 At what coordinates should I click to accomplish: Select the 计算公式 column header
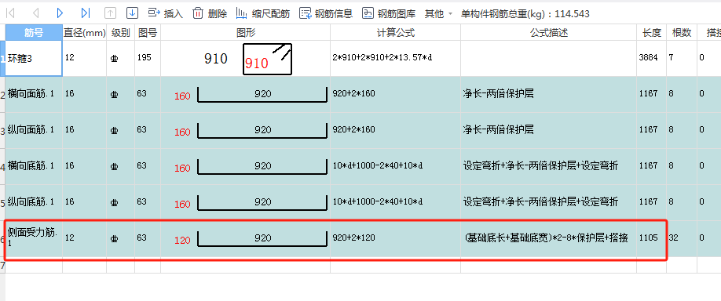(395, 33)
